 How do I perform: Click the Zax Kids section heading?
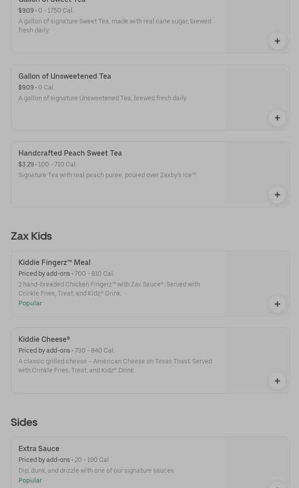click(32, 236)
